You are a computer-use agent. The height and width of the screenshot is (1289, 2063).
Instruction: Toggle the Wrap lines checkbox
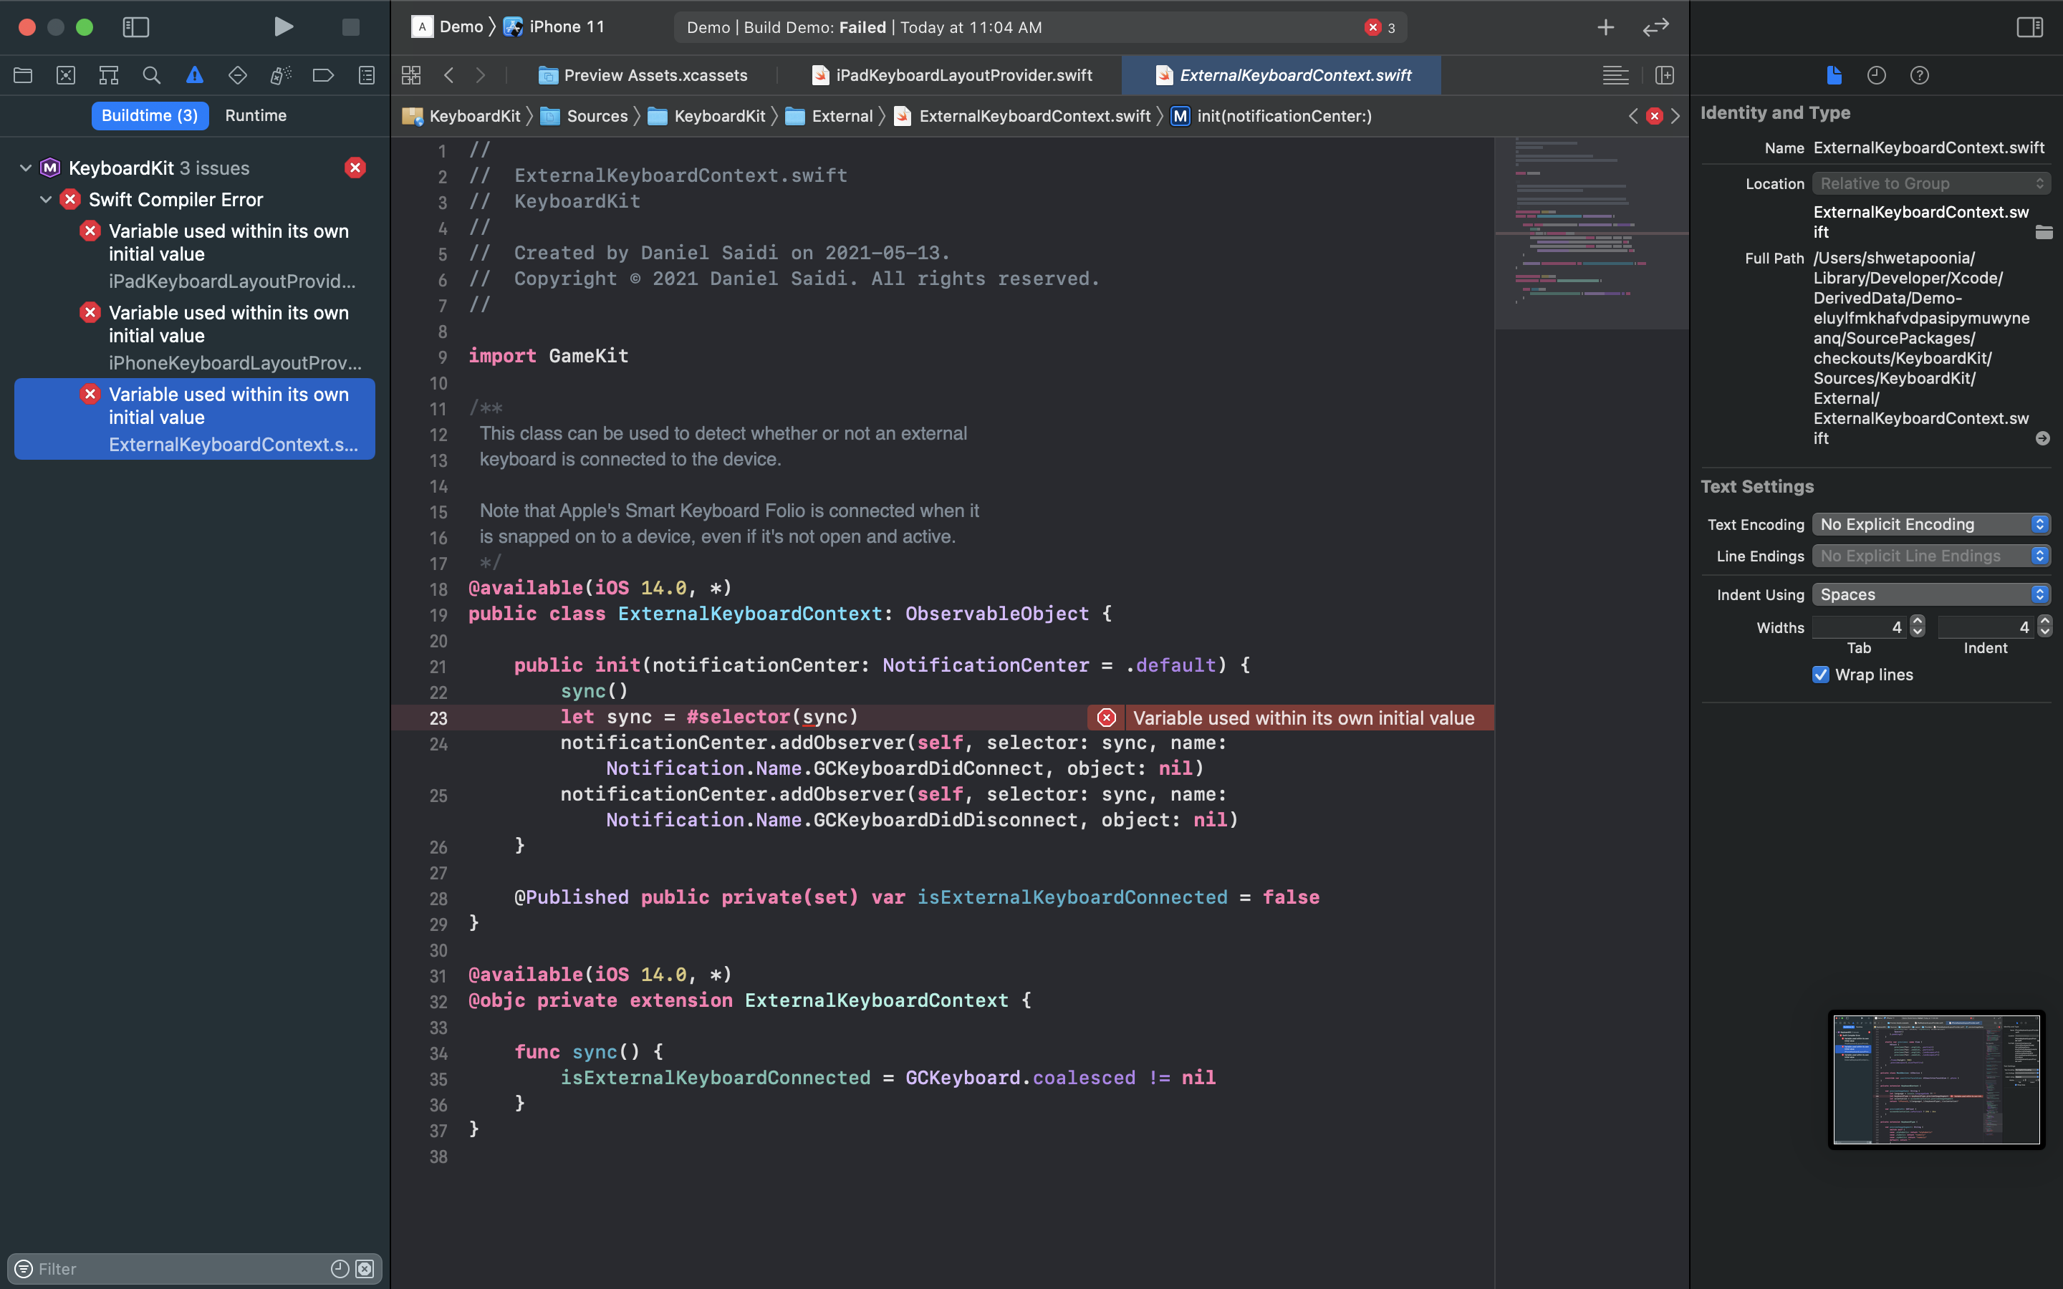click(1821, 675)
